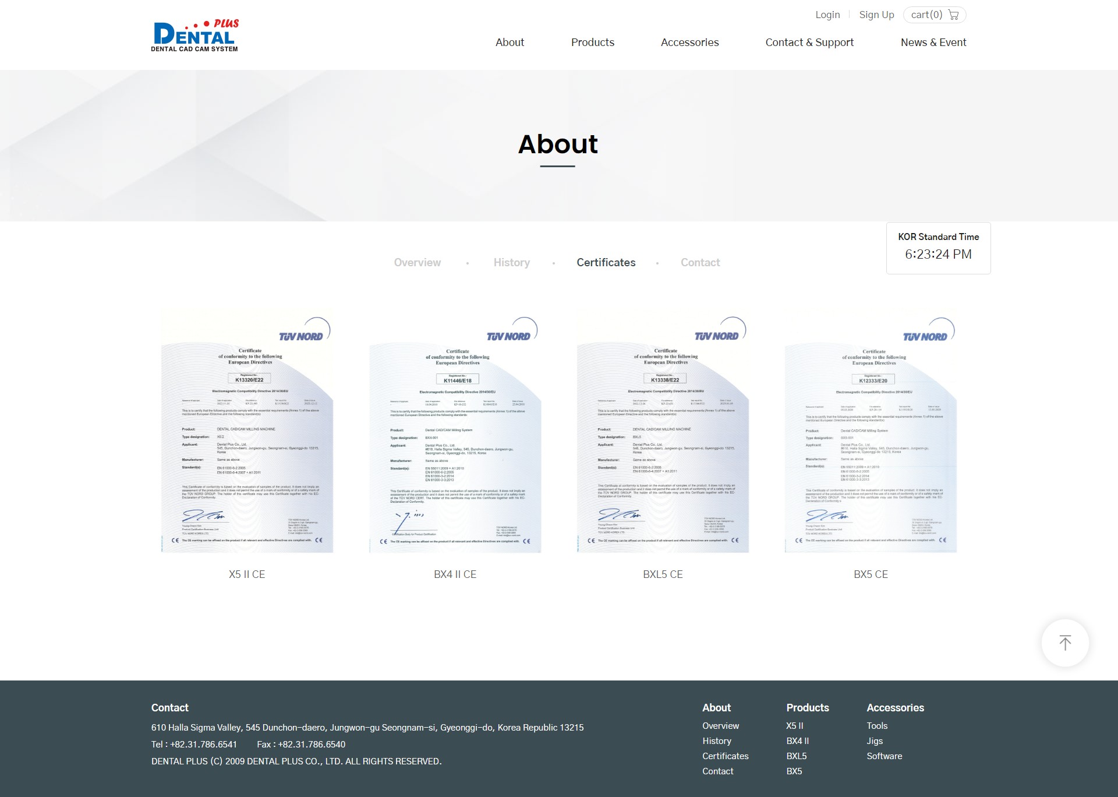
Task: Click the KOR Standard Time clock
Action: [x=938, y=248]
